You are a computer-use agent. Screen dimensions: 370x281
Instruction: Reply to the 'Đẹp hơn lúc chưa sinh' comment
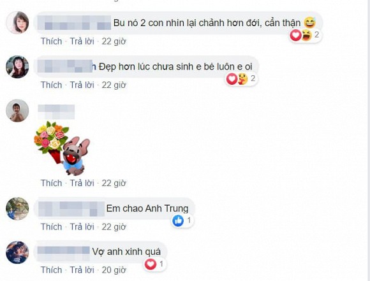(x=82, y=85)
